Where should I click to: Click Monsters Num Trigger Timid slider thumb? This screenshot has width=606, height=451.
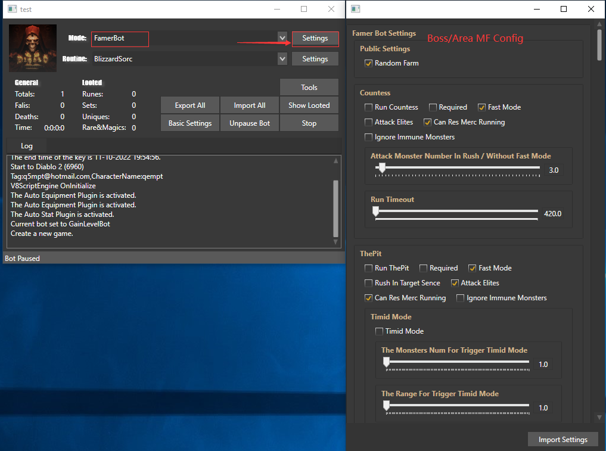point(387,362)
